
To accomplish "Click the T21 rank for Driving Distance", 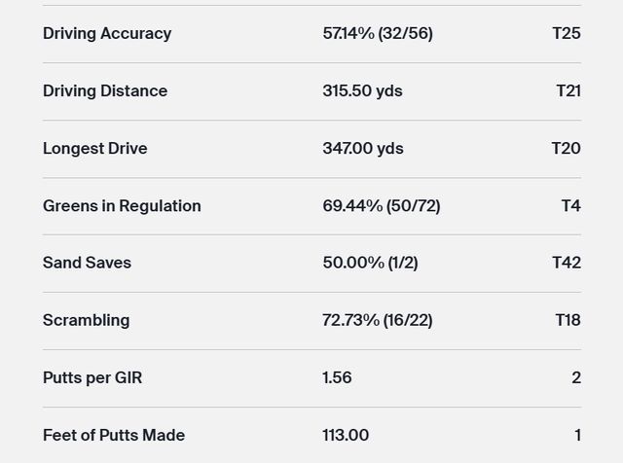I will point(568,90).
